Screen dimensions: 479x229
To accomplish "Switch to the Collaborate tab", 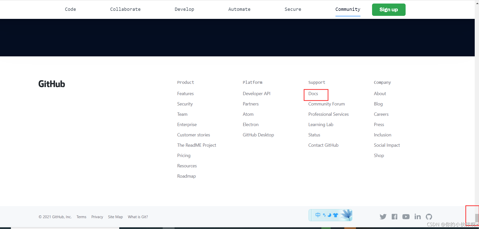I will [x=125, y=9].
